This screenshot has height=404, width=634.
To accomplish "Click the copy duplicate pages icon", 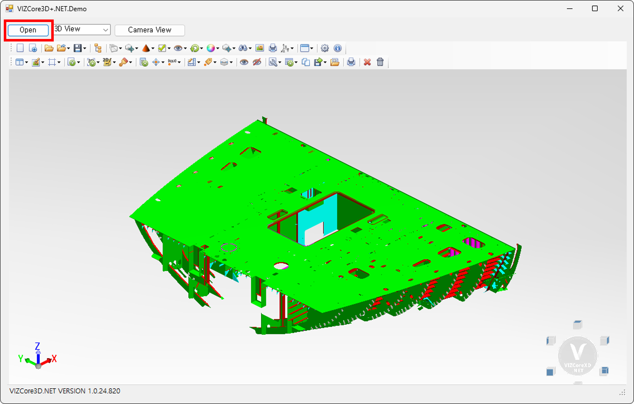I will pyautogui.click(x=306, y=62).
